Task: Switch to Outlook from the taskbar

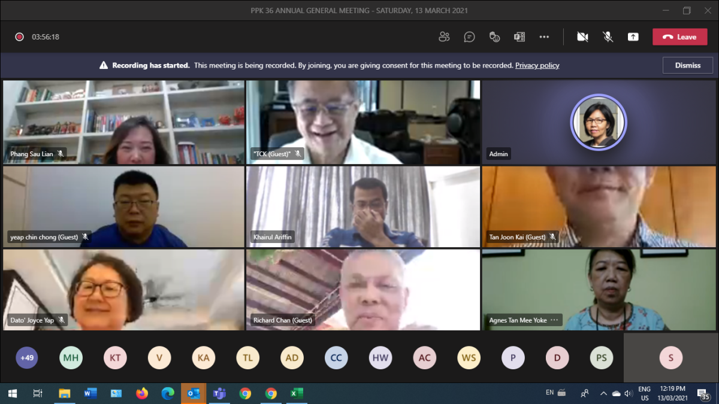Action: [x=194, y=393]
